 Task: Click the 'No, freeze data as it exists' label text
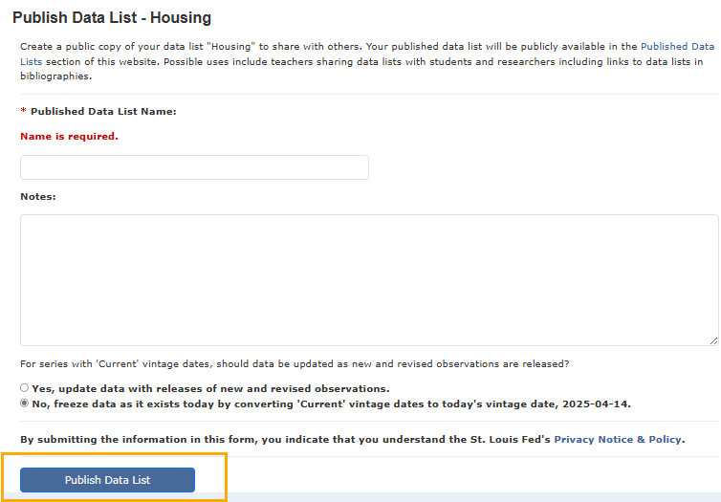pyautogui.click(x=331, y=404)
